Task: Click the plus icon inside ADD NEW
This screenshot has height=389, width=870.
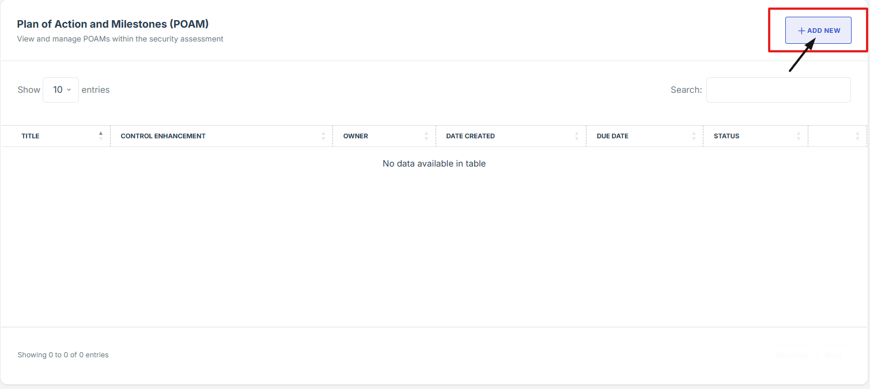Action: point(801,31)
